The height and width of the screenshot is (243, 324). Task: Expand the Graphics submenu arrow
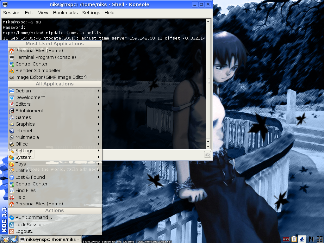click(99, 124)
